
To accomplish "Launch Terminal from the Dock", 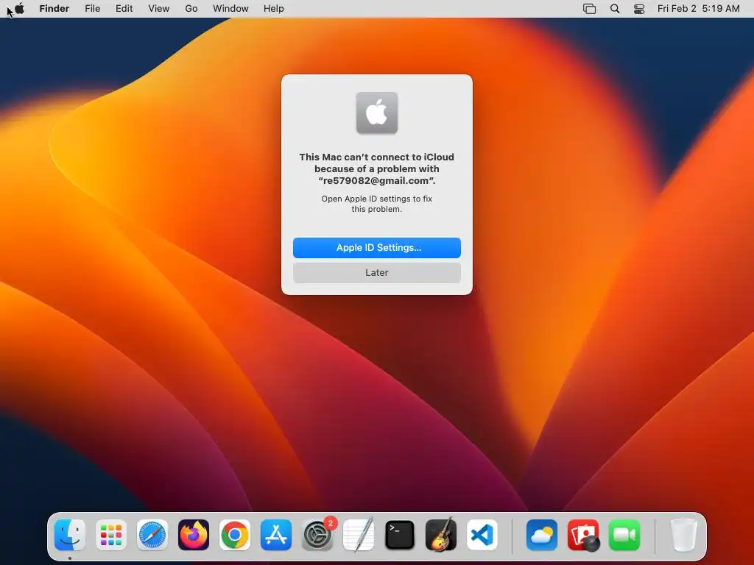I will point(400,536).
